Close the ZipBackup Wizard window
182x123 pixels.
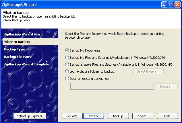click(x=178, y=5)
